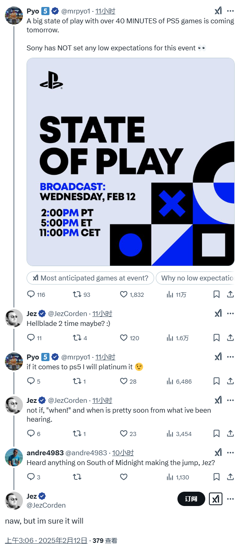The width and height of the screenshot is (240, 549).
Task: Bookmark Jez's Hellblade 2 reply
Action: [217, 338]
